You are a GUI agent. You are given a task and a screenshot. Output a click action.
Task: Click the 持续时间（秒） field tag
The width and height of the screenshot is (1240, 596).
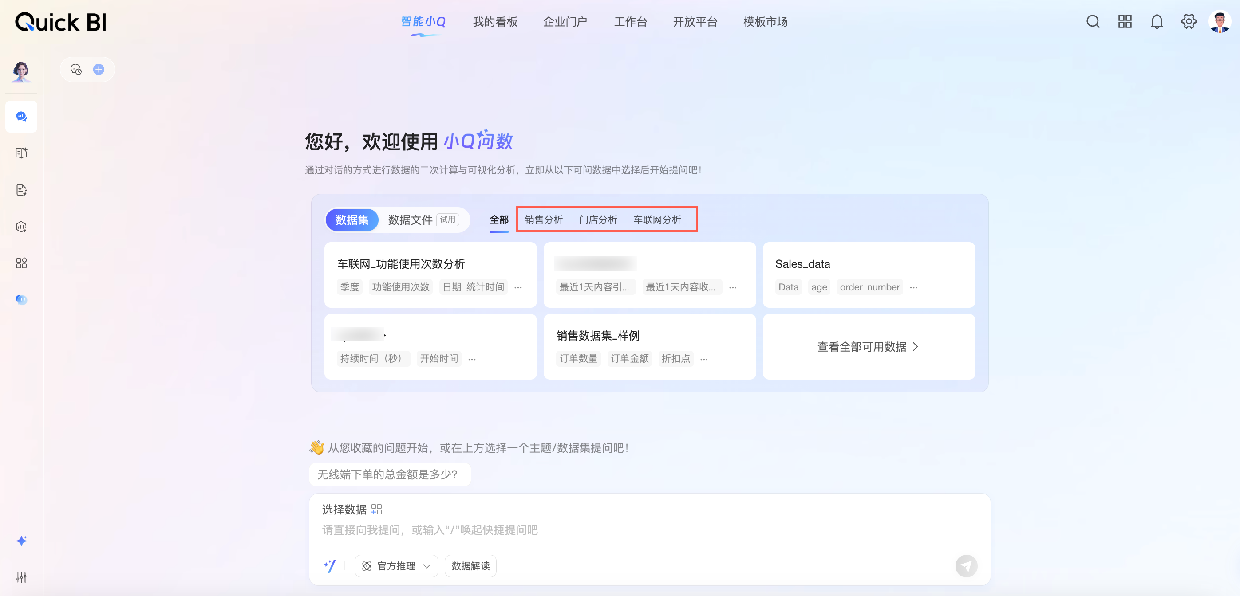coord(374,359)
